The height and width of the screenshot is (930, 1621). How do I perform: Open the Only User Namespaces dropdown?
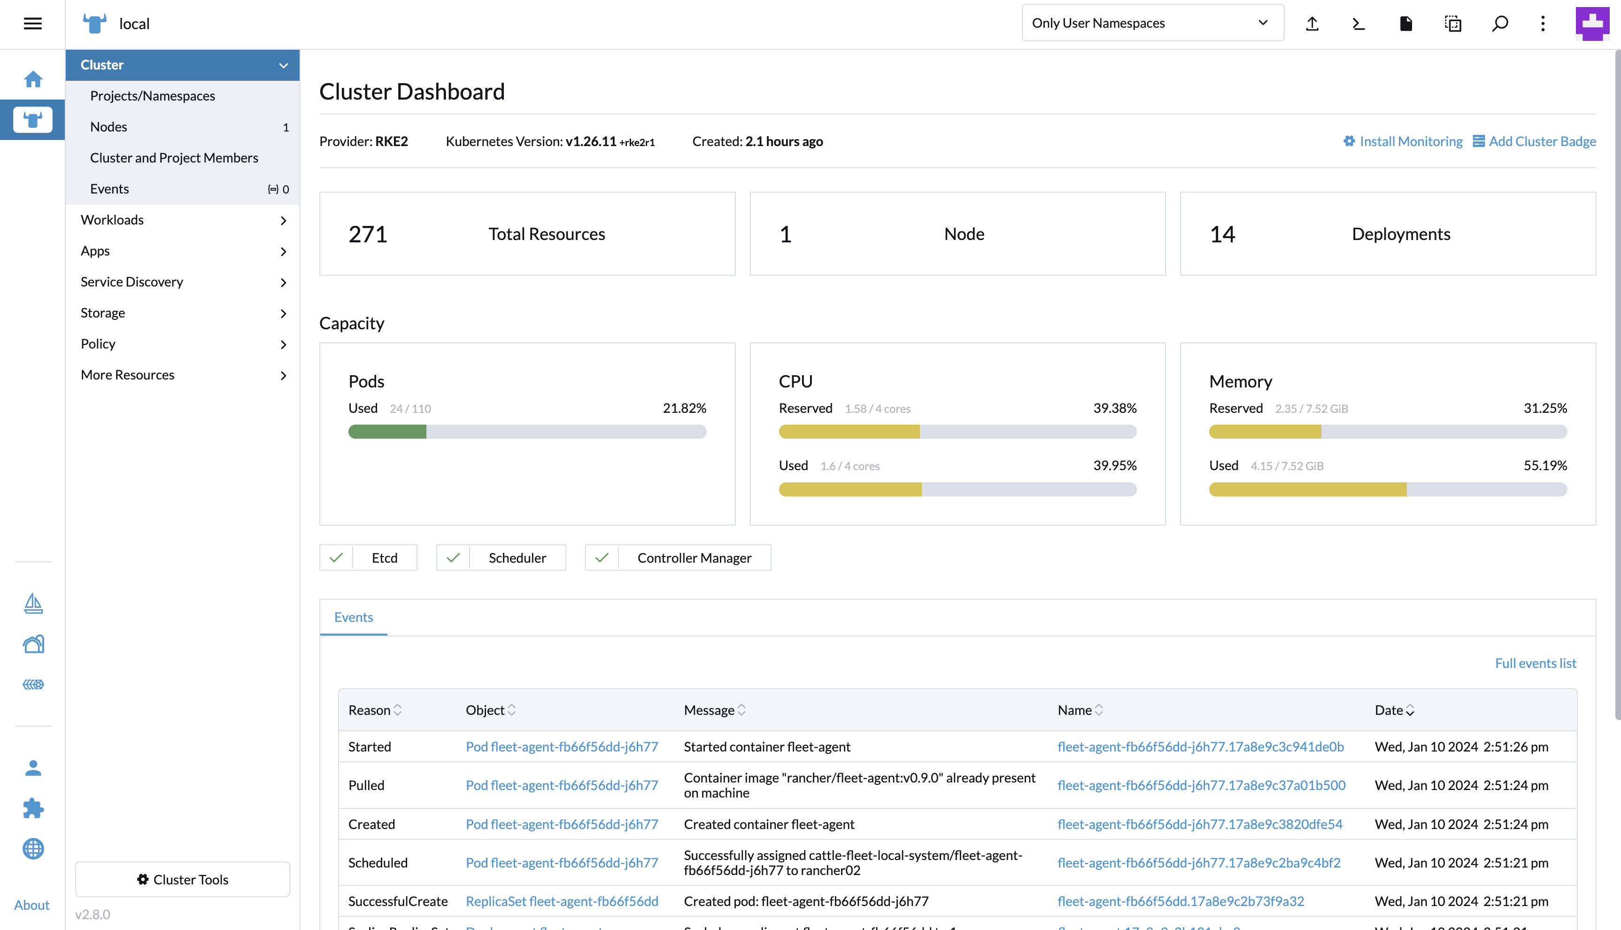point(1152,23)
